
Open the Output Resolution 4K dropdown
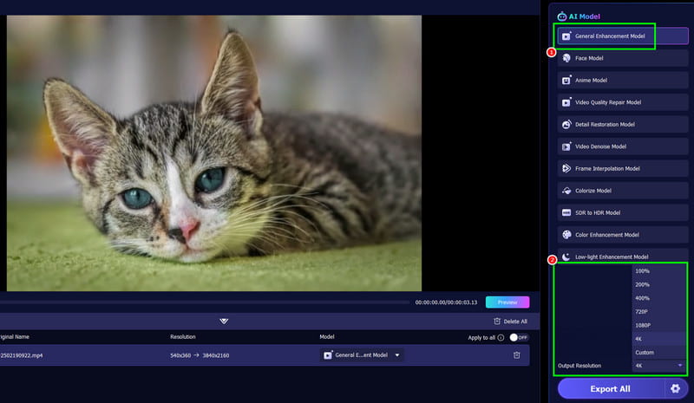[x=659, y=366]
